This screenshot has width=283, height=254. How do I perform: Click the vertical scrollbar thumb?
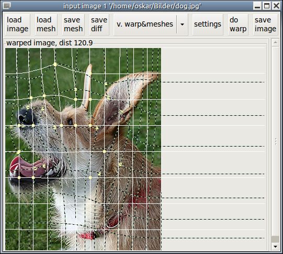(x=275, y=239)
